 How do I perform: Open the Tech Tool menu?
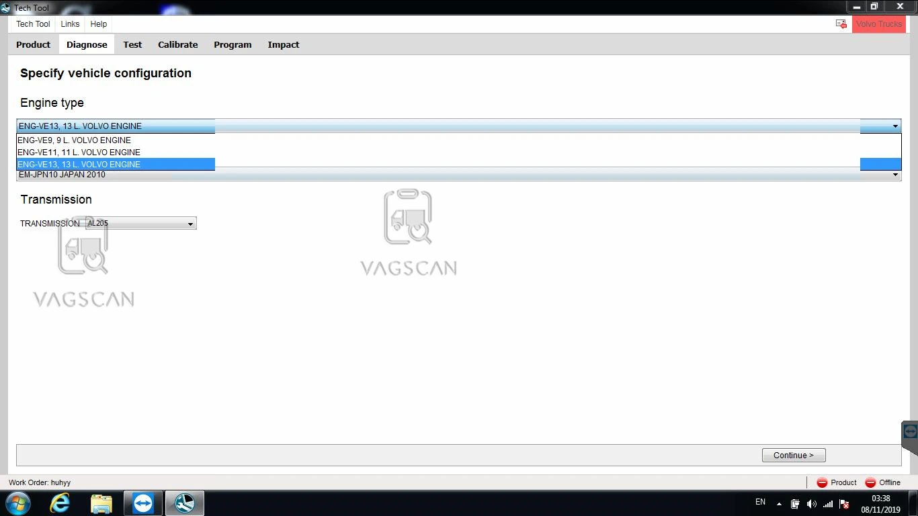click(x=33, y=24)
